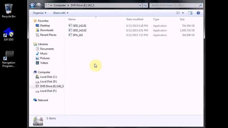Sort files by the Size column

(182, 19)
